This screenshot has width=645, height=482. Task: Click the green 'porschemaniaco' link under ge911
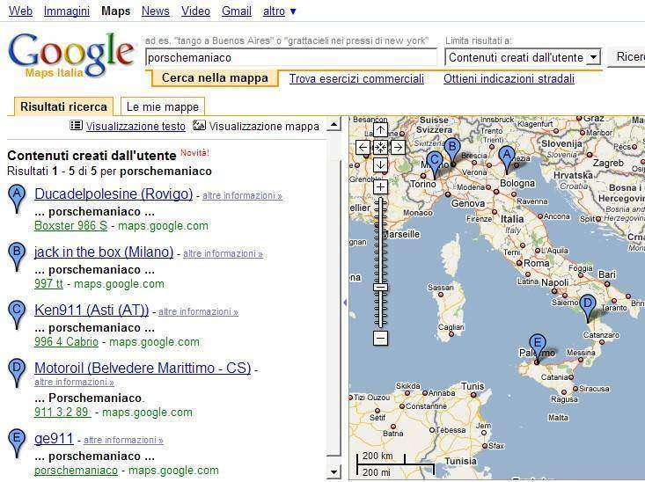click(76, 470)
